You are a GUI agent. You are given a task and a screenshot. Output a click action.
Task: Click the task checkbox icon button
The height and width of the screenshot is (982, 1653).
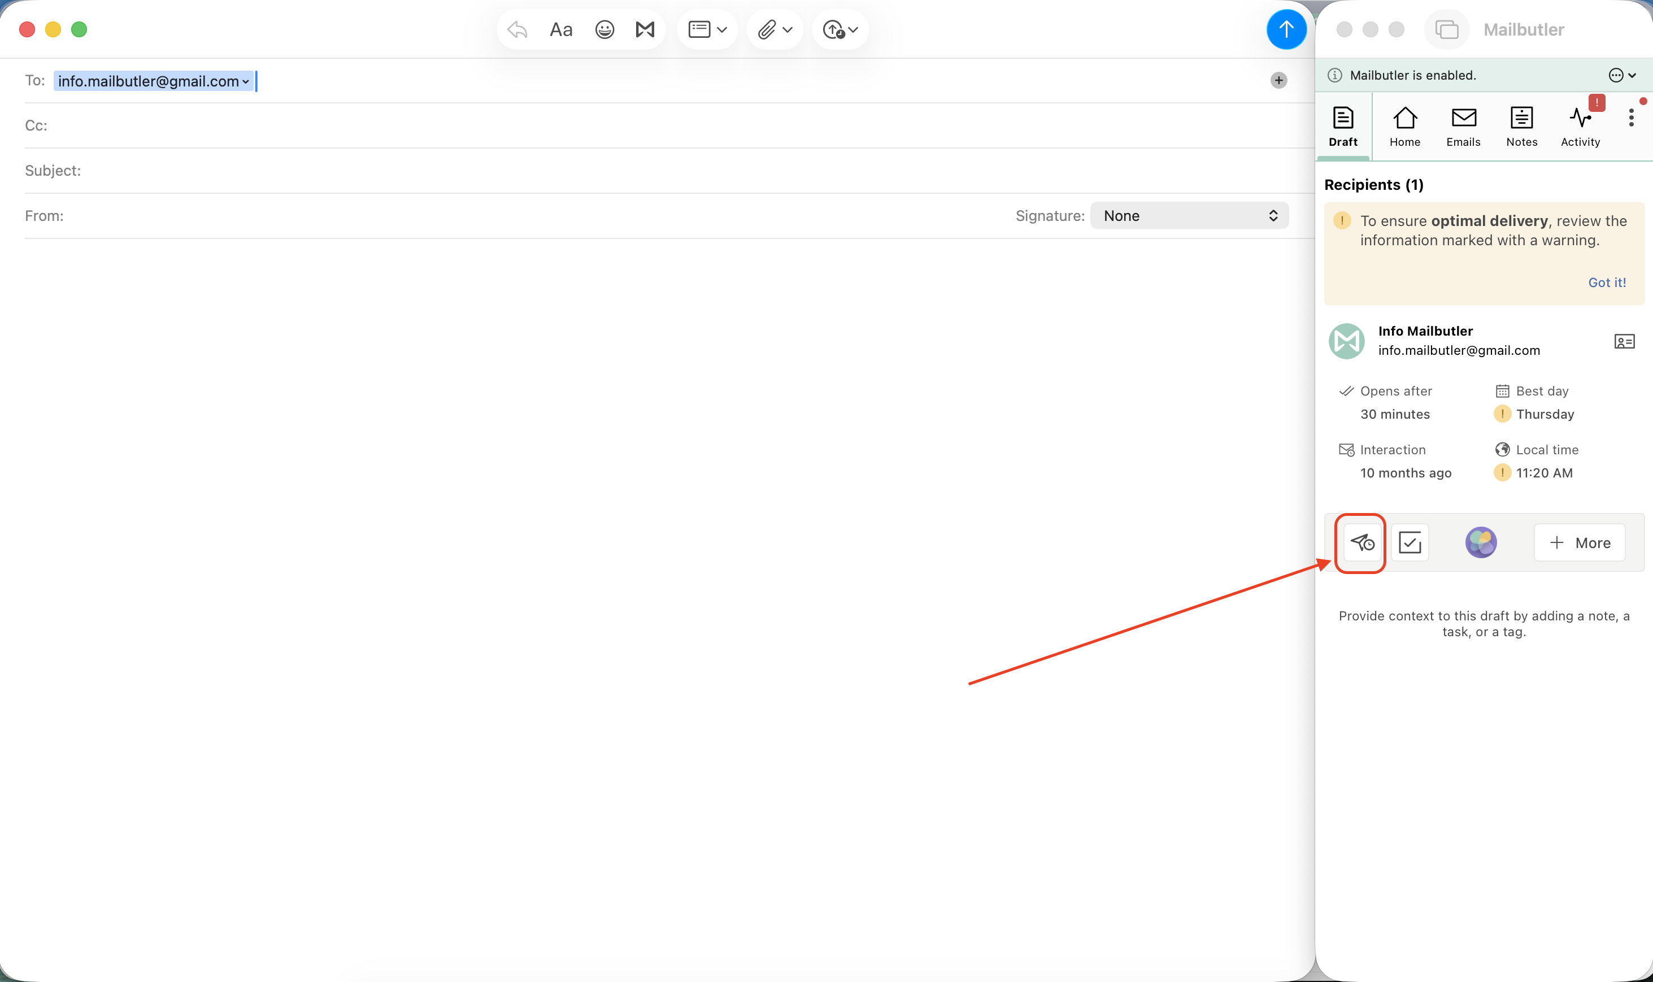[x=1410, y=542]
